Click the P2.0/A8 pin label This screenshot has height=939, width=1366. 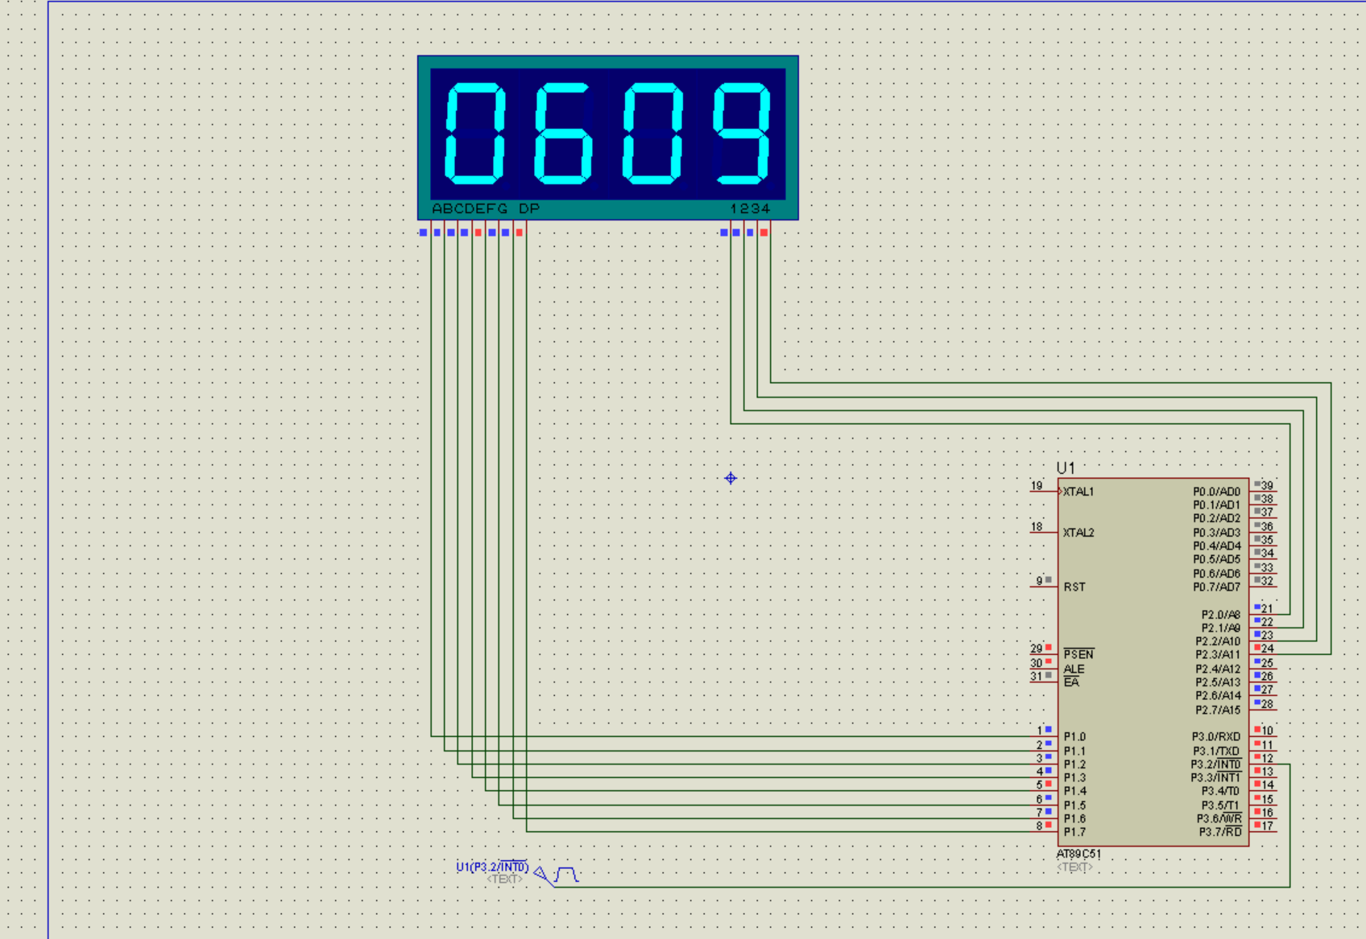(1221, 614)
